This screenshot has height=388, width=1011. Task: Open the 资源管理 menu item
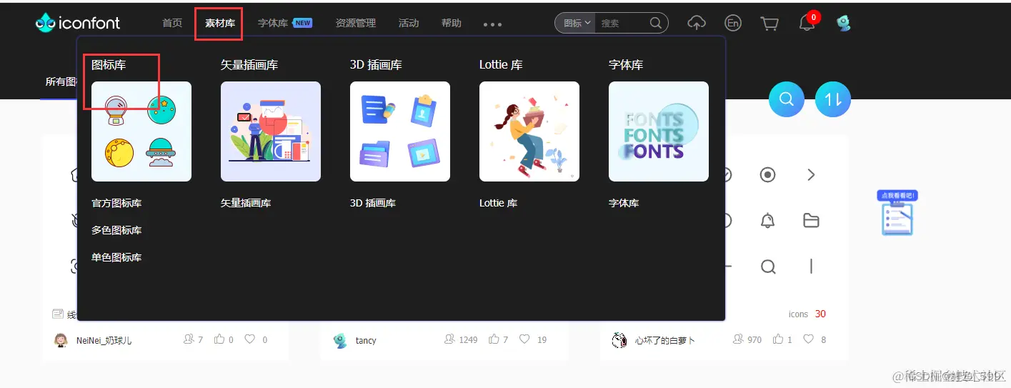pyautogui.click(x=356, y=23)
